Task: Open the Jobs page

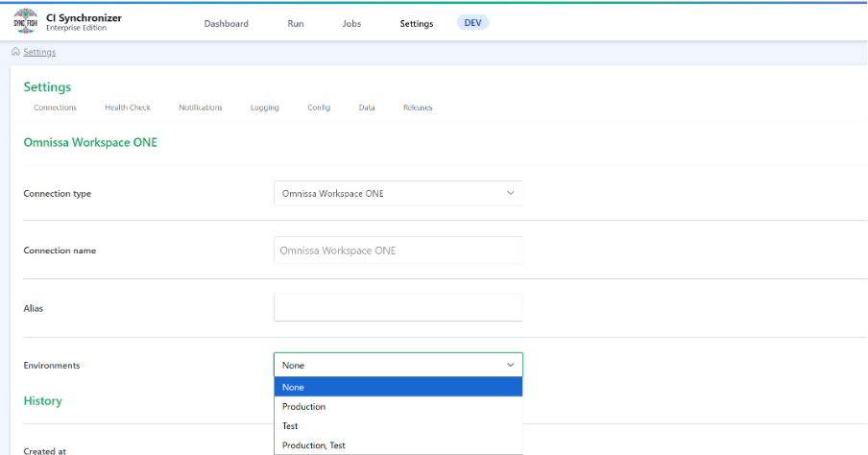Action: point(351,23)
